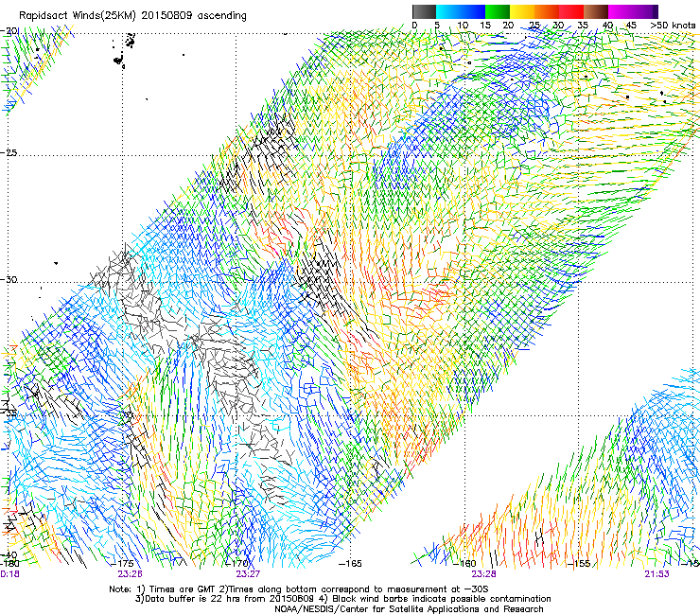Image resolution: width=700 pixels, height=615 pixels.
Task: Click the '-25' latitude label on the left axis
Action: coord(9,152)
